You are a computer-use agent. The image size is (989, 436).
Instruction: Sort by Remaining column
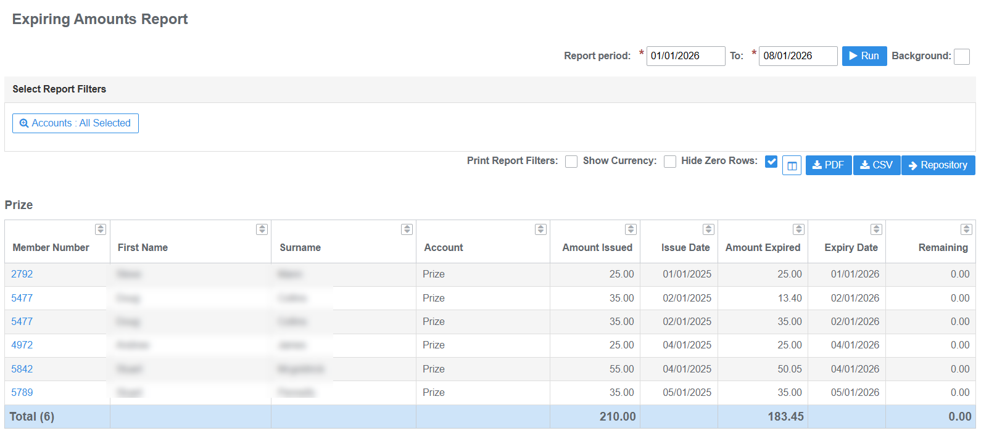tap(966, 229)
